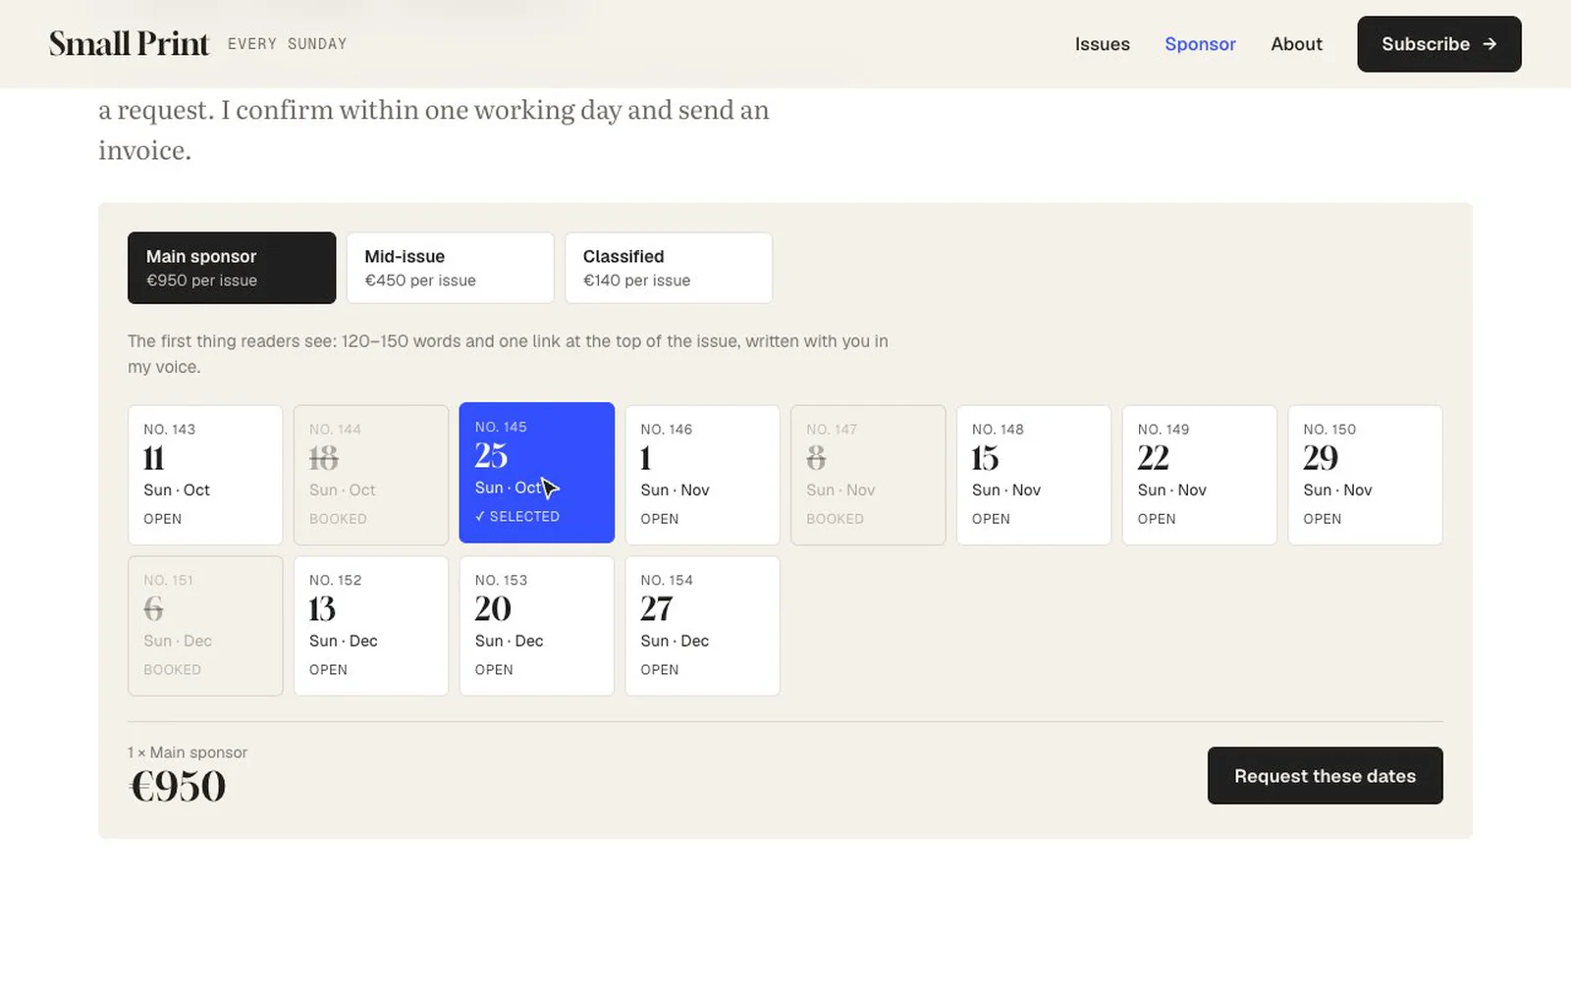Click booked issue No. 147 on 8 Nov

point(868,475)
